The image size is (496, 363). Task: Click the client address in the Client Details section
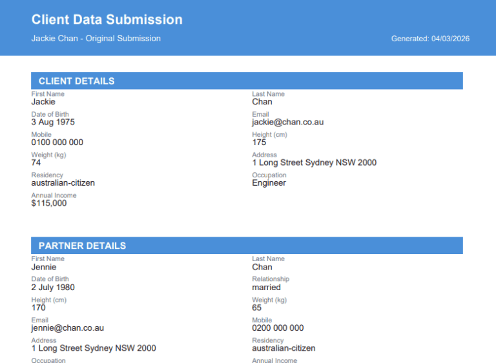pos(314,162)
